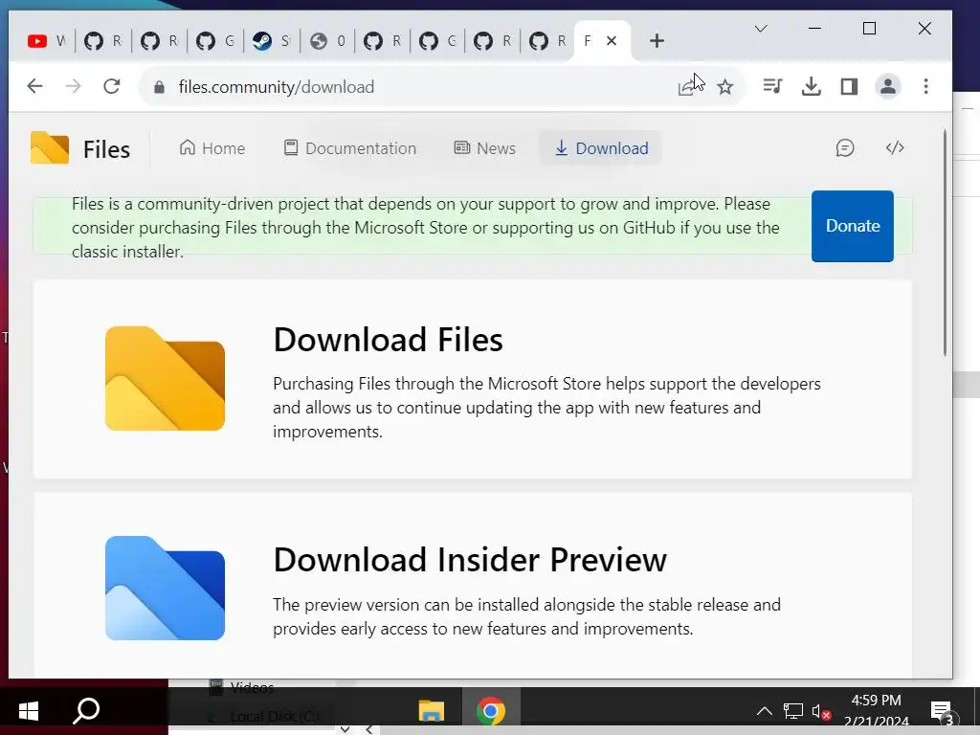Click the Download Insider Preview heading
The height and width of the screenshot is (735, 980).
tap(470, 559)
